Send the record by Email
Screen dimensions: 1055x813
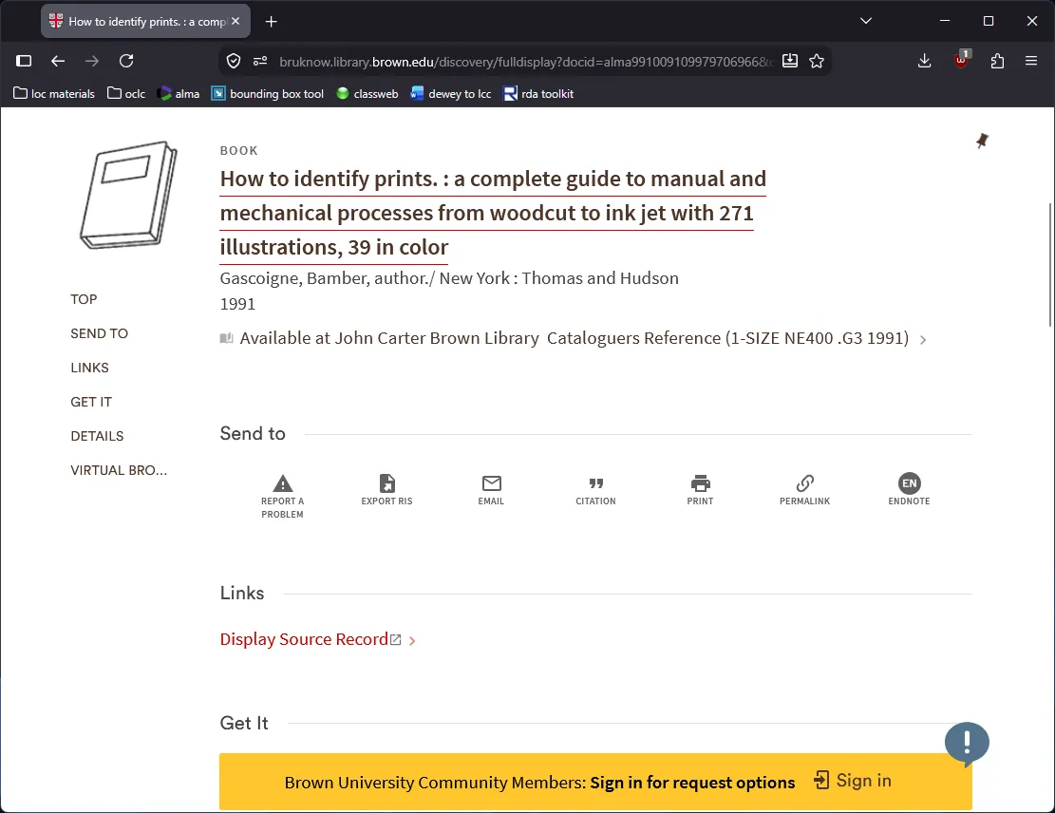(x=491, y=489)
